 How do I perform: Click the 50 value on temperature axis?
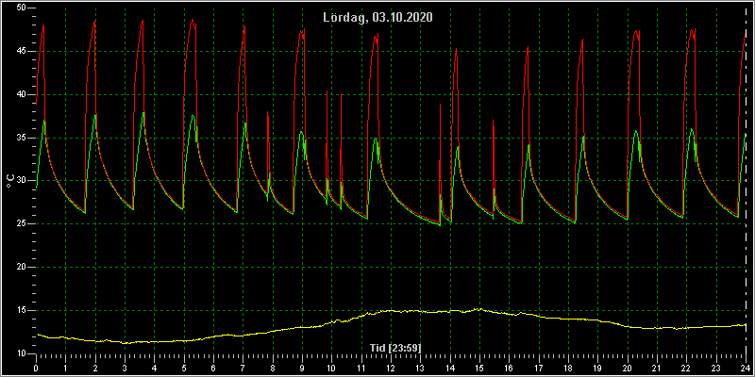point(23,8)
